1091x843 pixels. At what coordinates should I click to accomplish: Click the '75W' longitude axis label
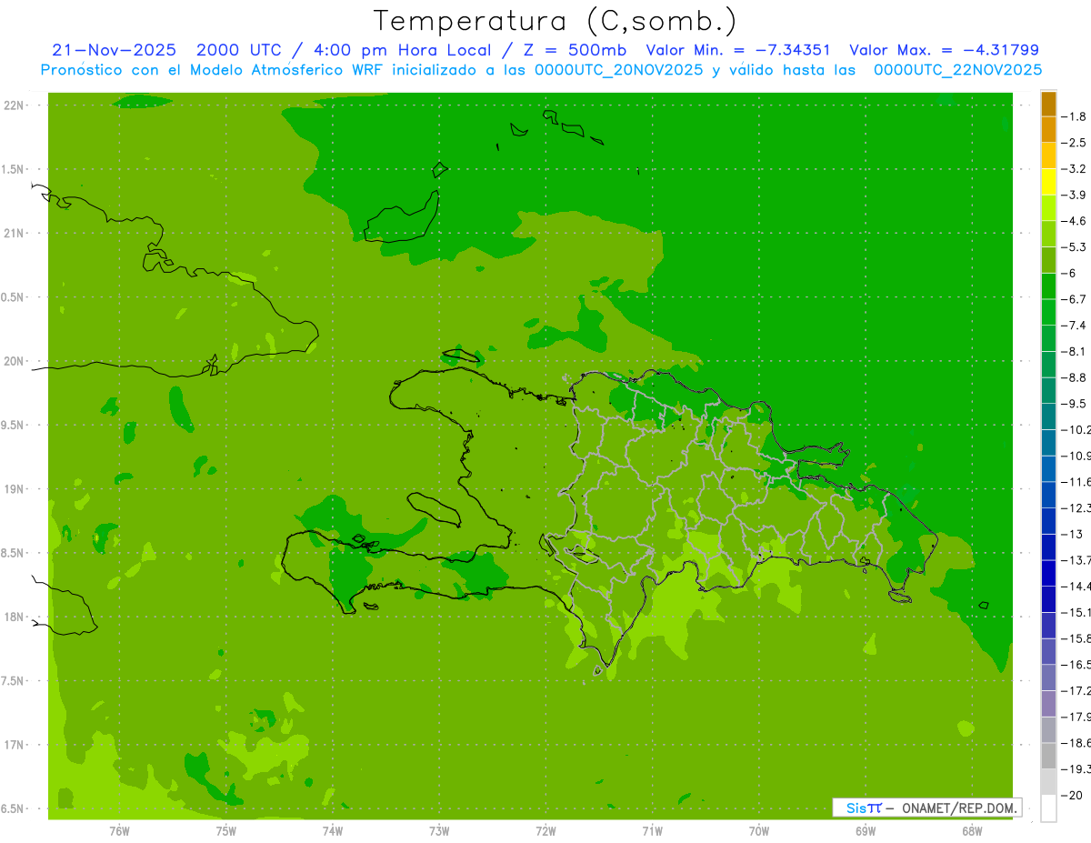(x=226, y=831)
